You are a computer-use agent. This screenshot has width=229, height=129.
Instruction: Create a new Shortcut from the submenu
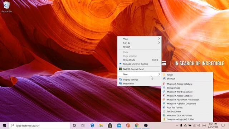pos(187,78)
